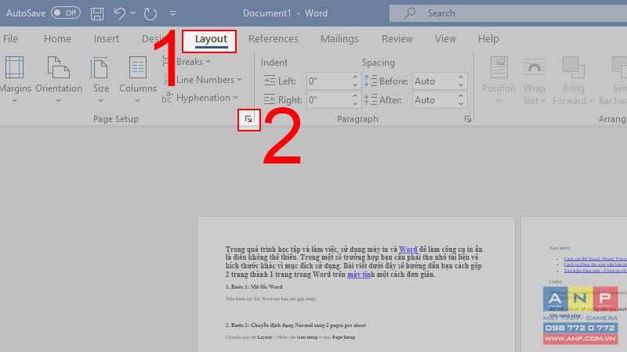Increase Spacing After value
Image resolution: width=627 pixels, height=352 pixels.
tap(461, 95)
